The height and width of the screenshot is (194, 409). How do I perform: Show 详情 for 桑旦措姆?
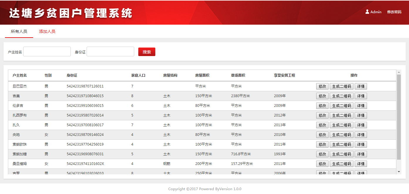(361, 164)
